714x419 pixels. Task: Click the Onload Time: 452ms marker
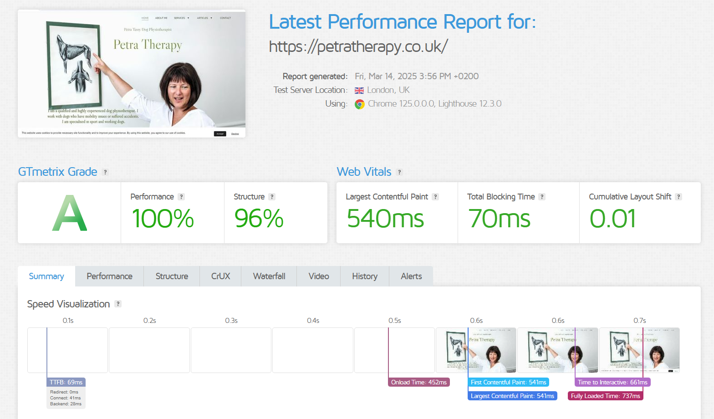[419, 382]
